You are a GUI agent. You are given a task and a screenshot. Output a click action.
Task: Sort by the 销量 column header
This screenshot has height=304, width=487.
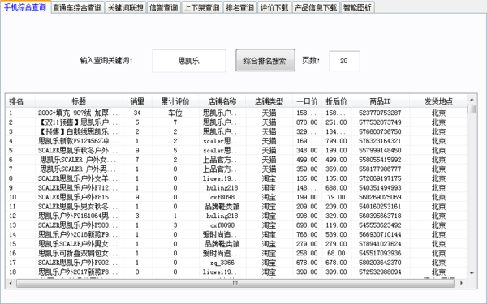[x=137, y=101]
